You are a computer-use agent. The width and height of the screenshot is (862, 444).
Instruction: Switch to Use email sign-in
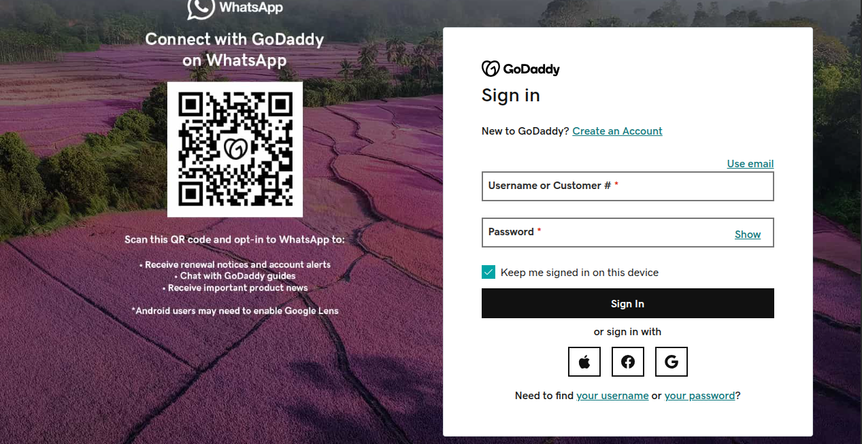click(750, 163)
